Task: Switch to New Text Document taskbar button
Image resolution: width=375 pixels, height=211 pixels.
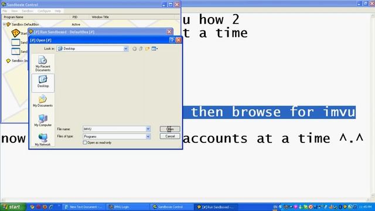Action: [x=83, y=207]
